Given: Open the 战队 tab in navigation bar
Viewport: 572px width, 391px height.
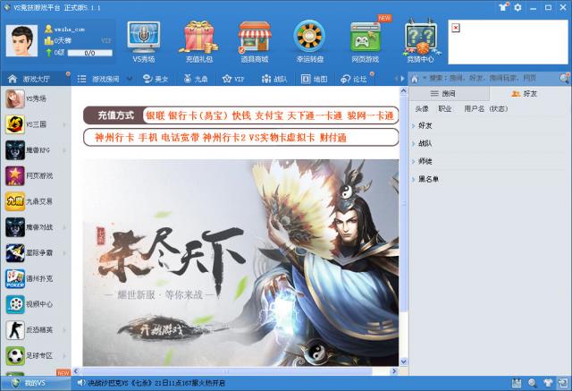Looking at the screenshot, I should (x=274, y=79).
